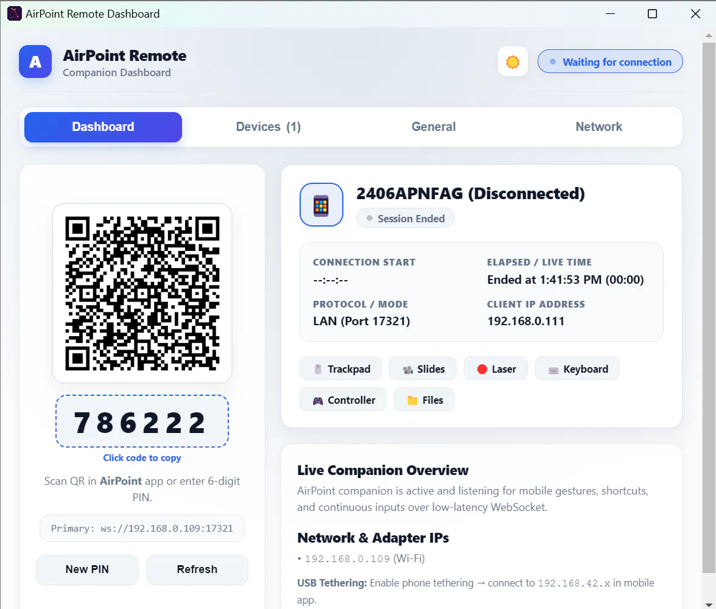Click the AirPoint app icon in title bar

[14, 14]
